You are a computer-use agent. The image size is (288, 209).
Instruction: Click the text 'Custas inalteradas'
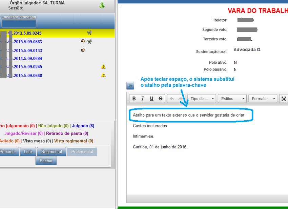(150, 126)
